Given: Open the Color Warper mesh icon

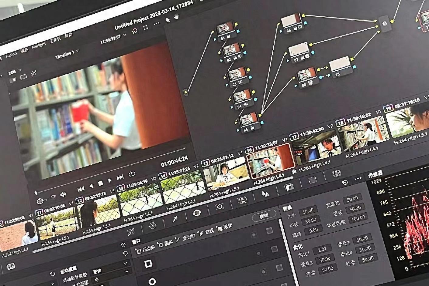Looking at the screenshot, I should pos(153,226).
